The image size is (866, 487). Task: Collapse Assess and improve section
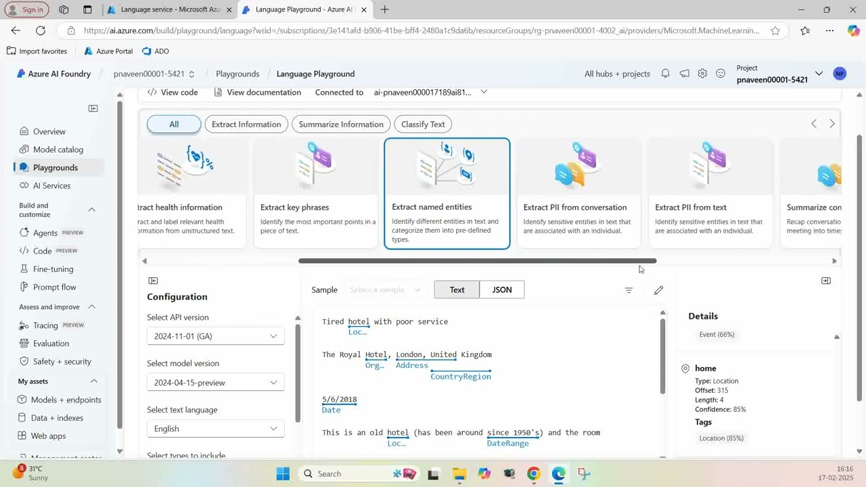[x=92, y=307]
